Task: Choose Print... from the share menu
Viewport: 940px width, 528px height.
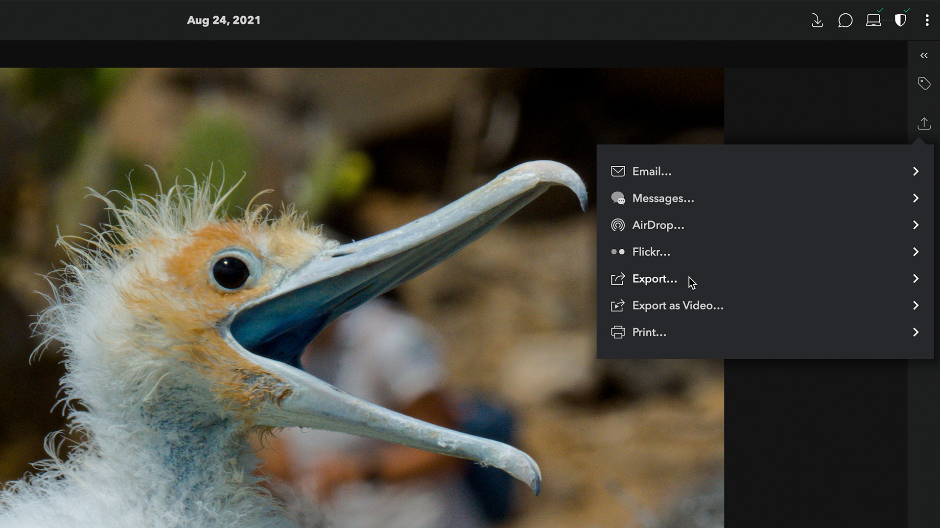Action: (x=765, y=332)
